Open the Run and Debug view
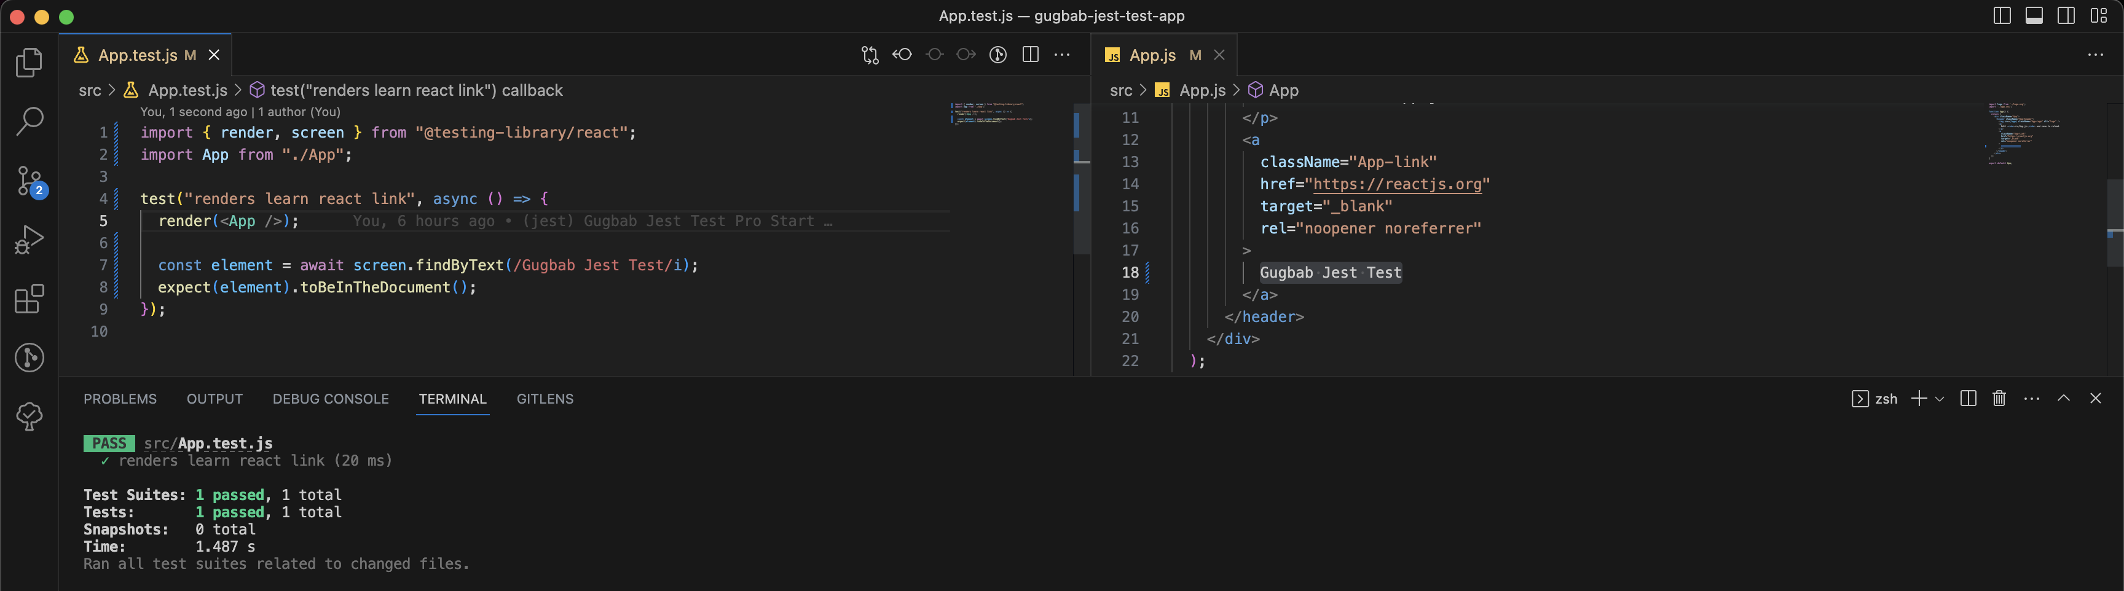 (29, 240)
